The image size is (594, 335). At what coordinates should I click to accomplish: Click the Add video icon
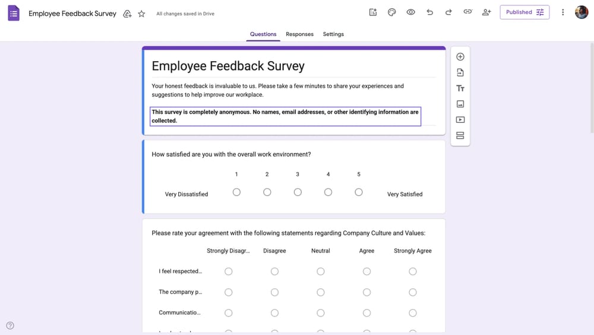pyautogui.click(x=460, y=120)
